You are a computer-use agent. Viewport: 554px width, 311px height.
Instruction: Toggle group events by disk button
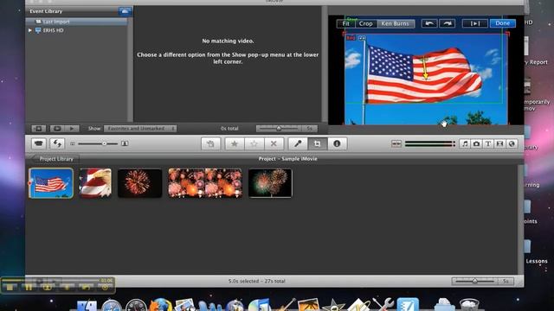[x=125, y=11]
